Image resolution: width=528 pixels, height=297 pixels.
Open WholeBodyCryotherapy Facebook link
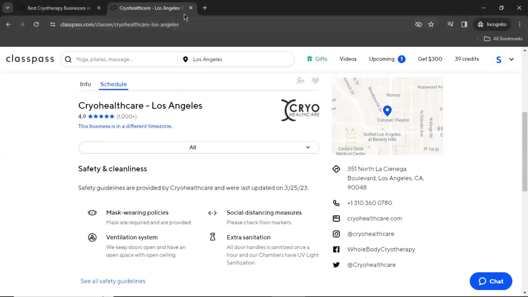pyautogui.click(x=381, y=249)
